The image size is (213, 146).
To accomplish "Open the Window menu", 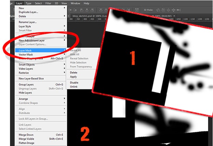I will click(75, 3).
